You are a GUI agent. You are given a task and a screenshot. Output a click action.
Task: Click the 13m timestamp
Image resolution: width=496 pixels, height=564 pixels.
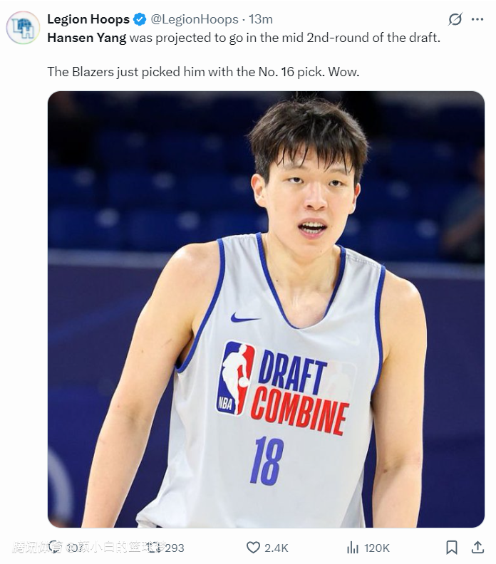(x=261, y=19)
